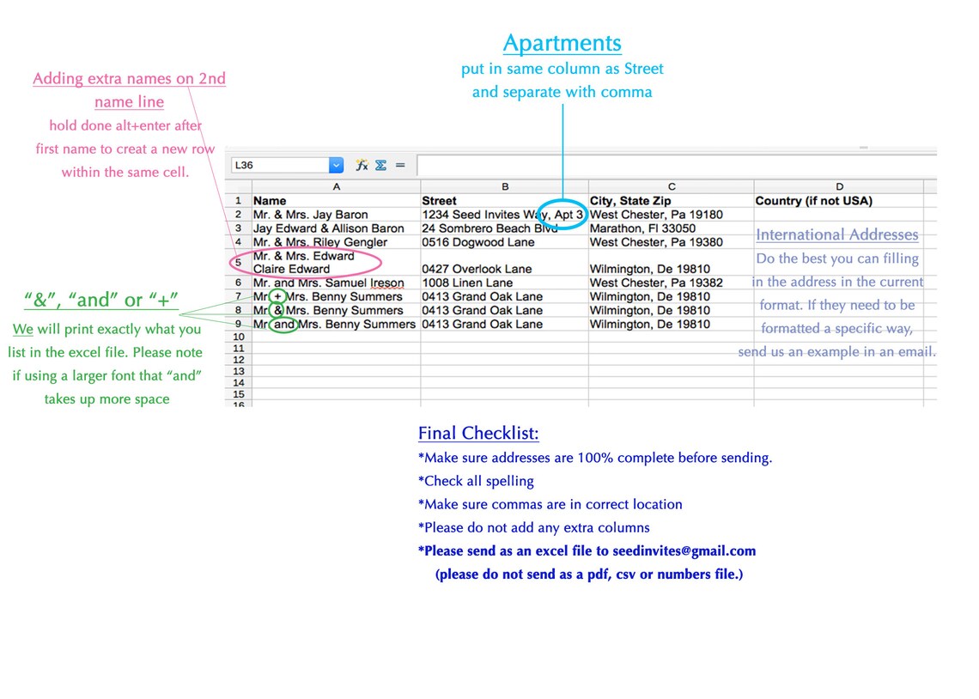This screenshot has width=979, height=699.
Task: Click the seedinvites@gmail.com email text
Action: point(684,551)
